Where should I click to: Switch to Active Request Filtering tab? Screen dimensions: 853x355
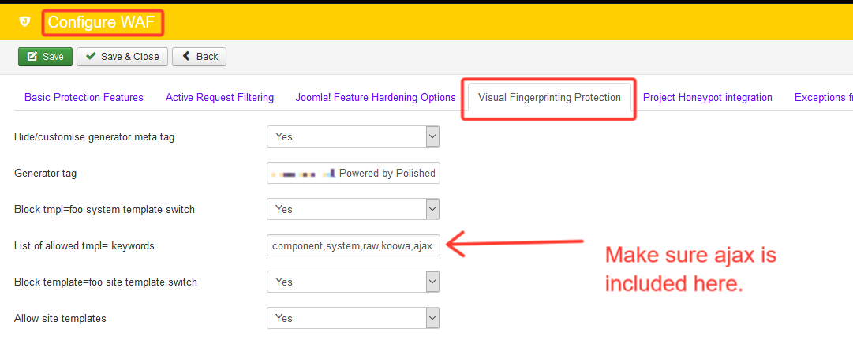click(x=219, y=98)
